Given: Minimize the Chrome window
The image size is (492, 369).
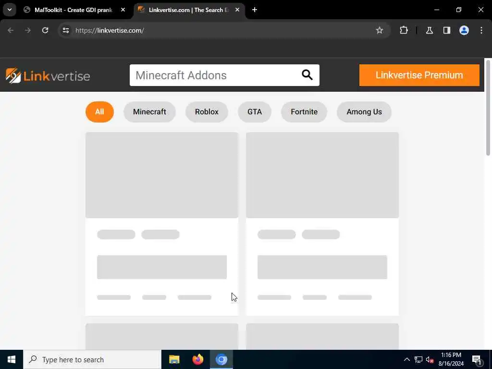Looking at the screenshot, I should click(436, 10).
